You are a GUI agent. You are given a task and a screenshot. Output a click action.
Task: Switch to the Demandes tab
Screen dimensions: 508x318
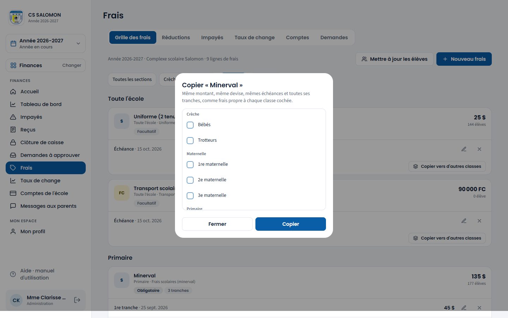pyautogui.click(x=334, y=37)
